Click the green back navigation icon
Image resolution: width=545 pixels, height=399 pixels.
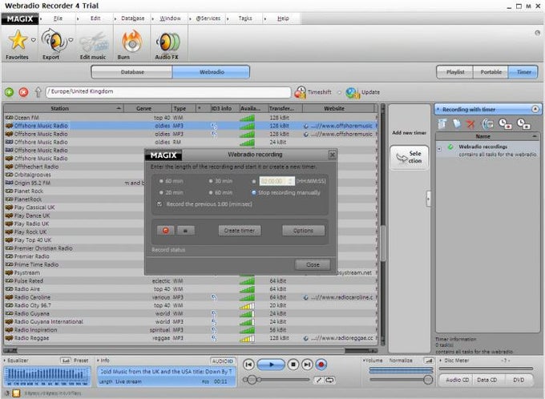pos(9,92)
